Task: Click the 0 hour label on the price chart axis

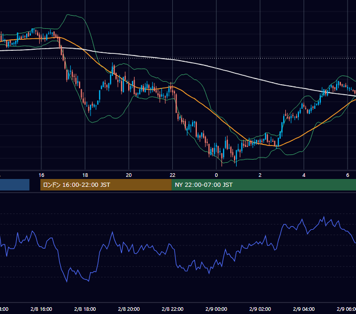Action: 216,175
